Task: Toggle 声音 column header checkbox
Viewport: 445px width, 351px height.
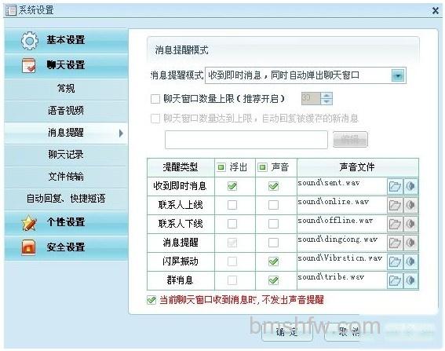Action: coord(262,167)
